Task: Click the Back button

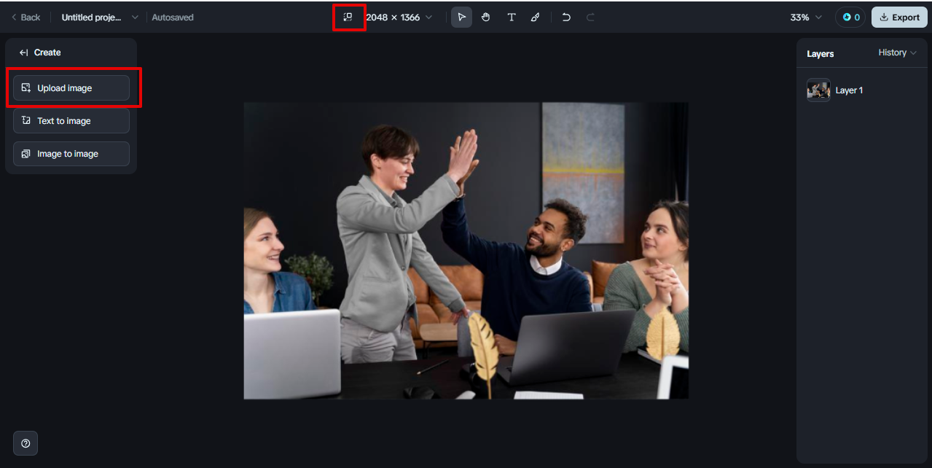Action: (x=26, y=17)
